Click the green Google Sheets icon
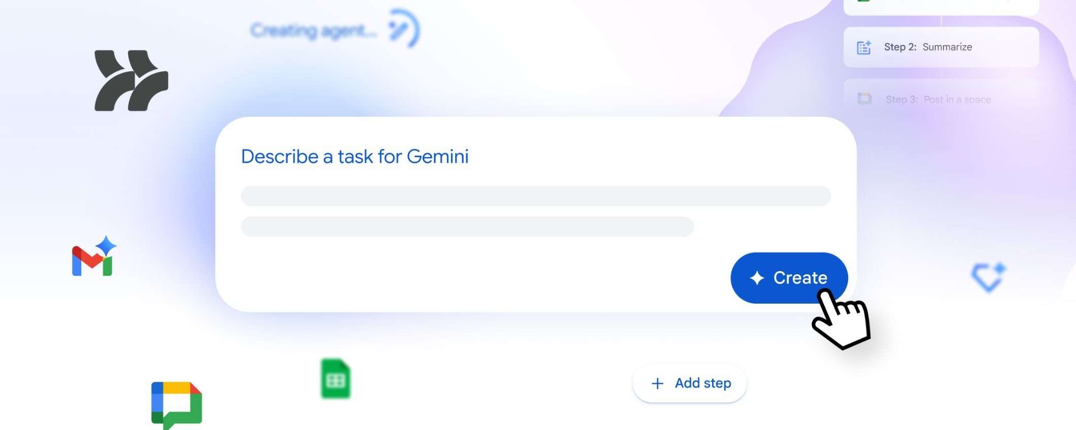 tap(335, 378)
